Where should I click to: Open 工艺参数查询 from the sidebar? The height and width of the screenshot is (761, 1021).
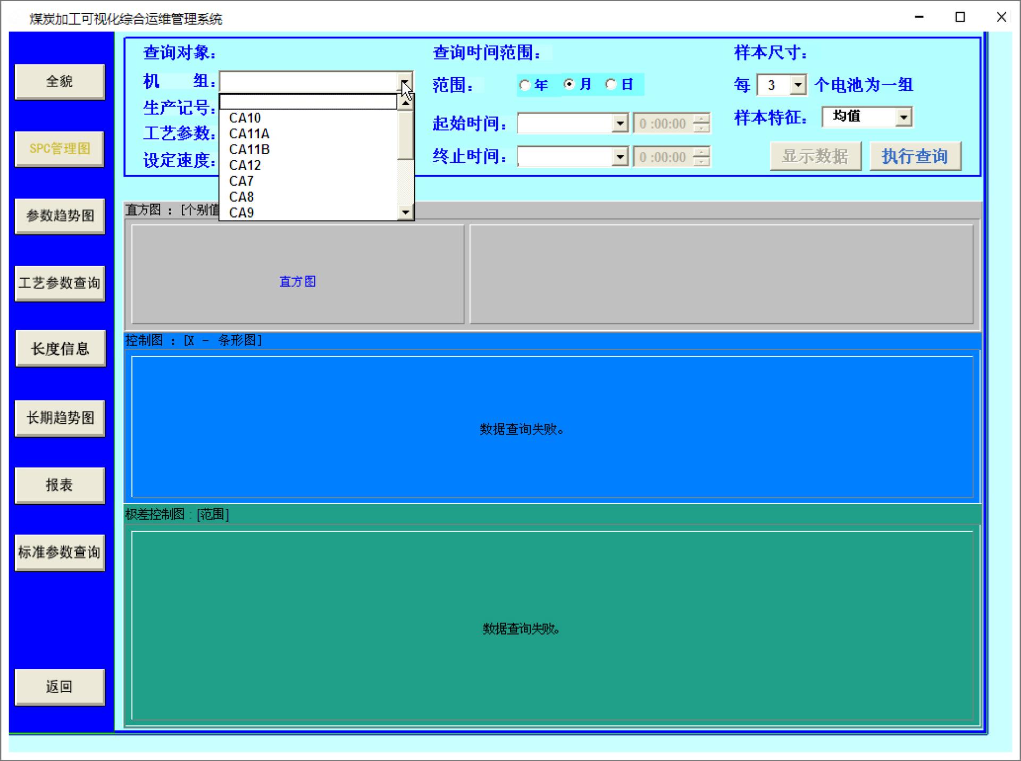[60, 283]
